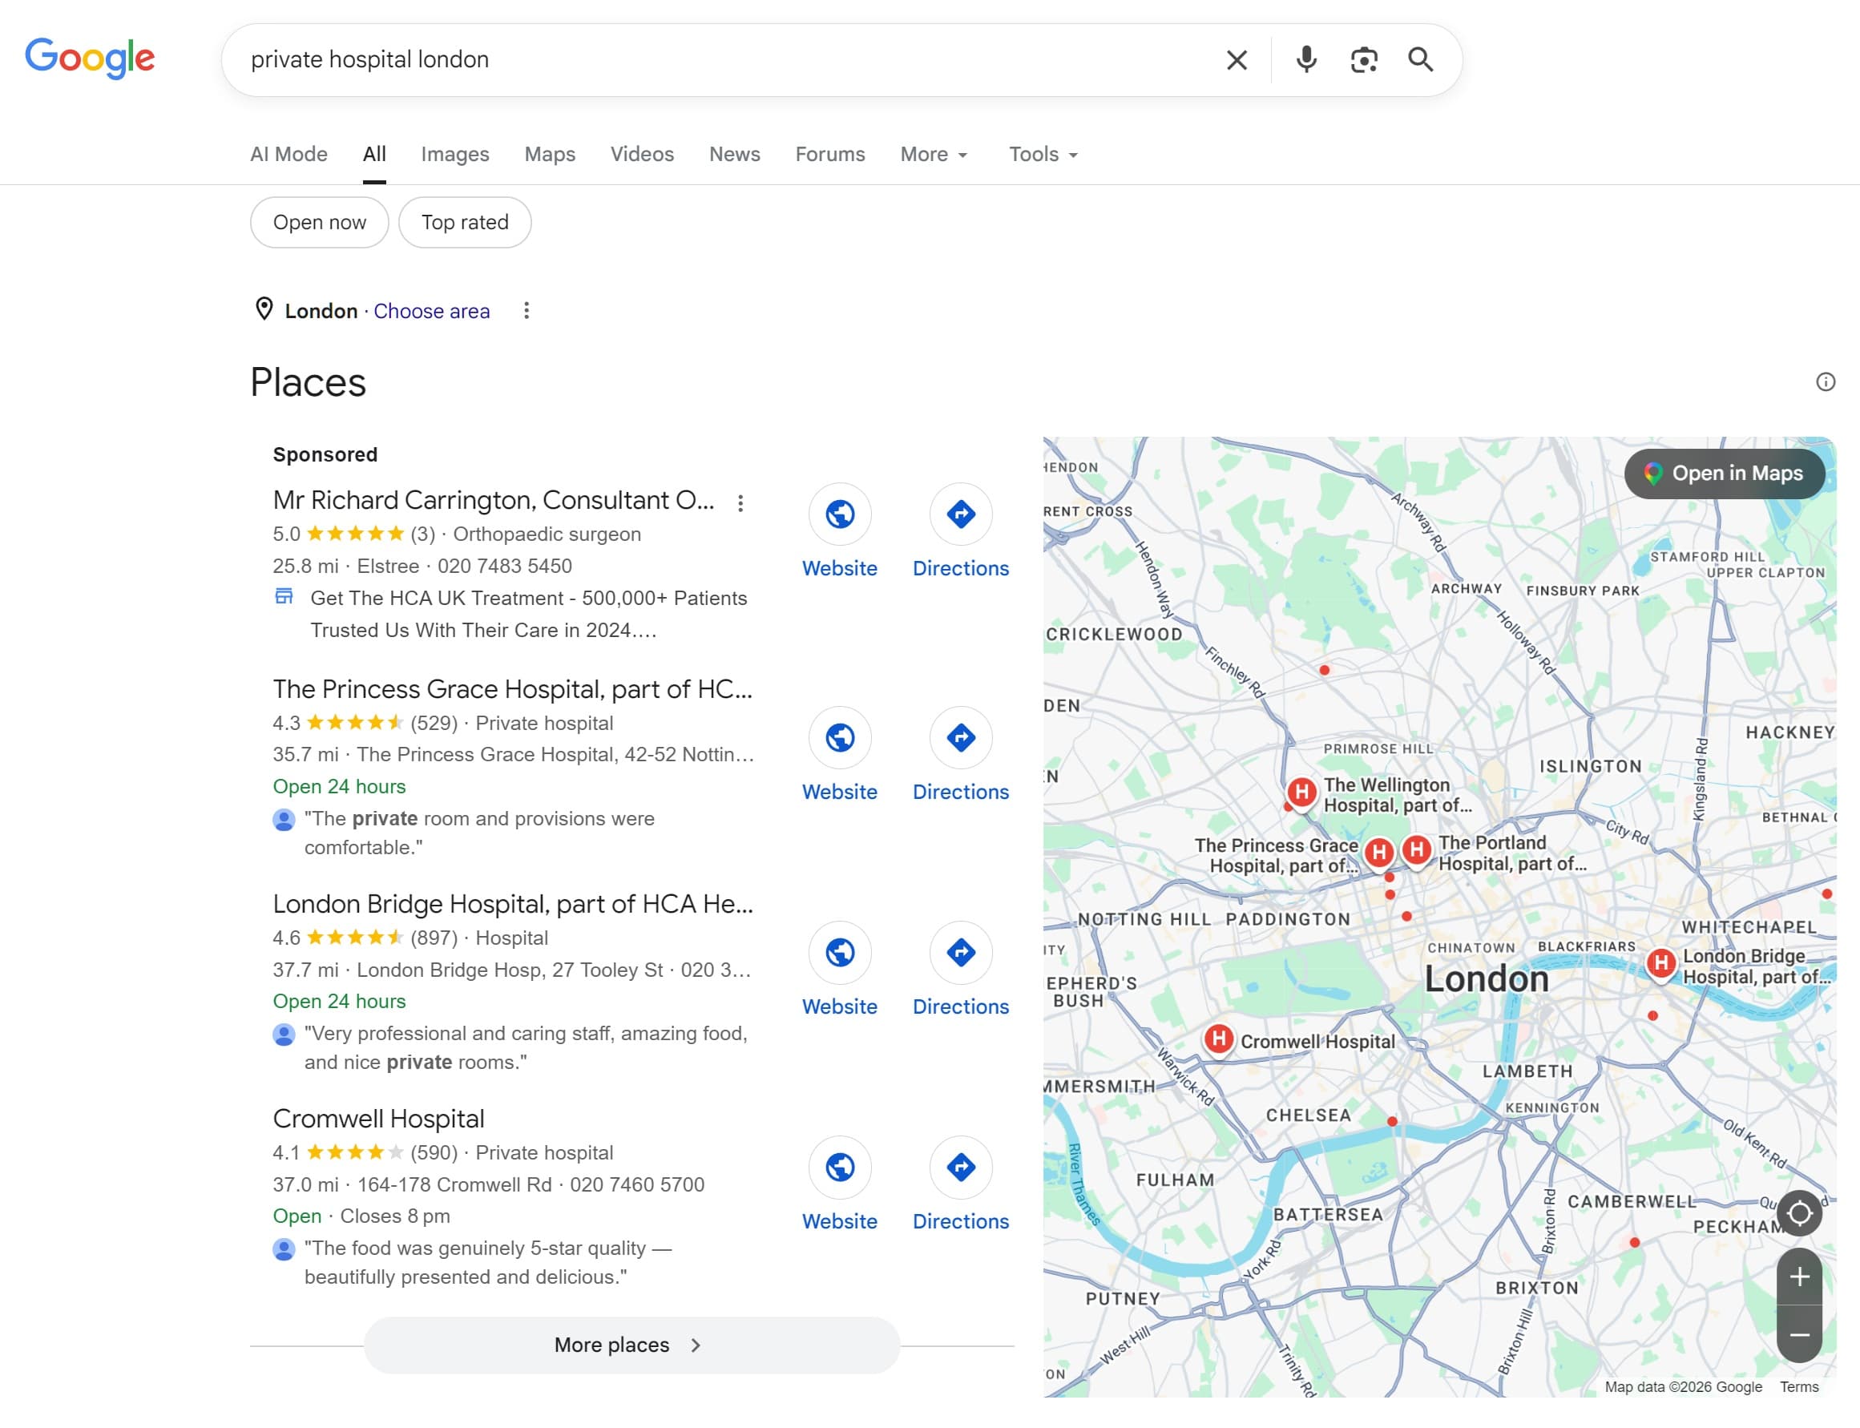The image size is (1860, 1428).
Task: Select Wellington Hospital map marker
Action: (x=1301, y=793)
